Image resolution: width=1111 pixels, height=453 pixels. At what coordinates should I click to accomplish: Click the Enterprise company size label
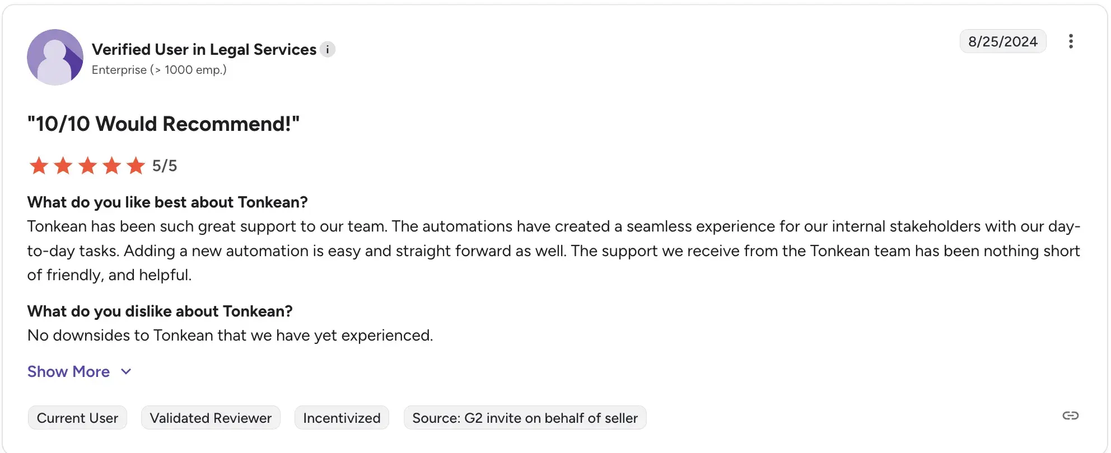[159, 70]
